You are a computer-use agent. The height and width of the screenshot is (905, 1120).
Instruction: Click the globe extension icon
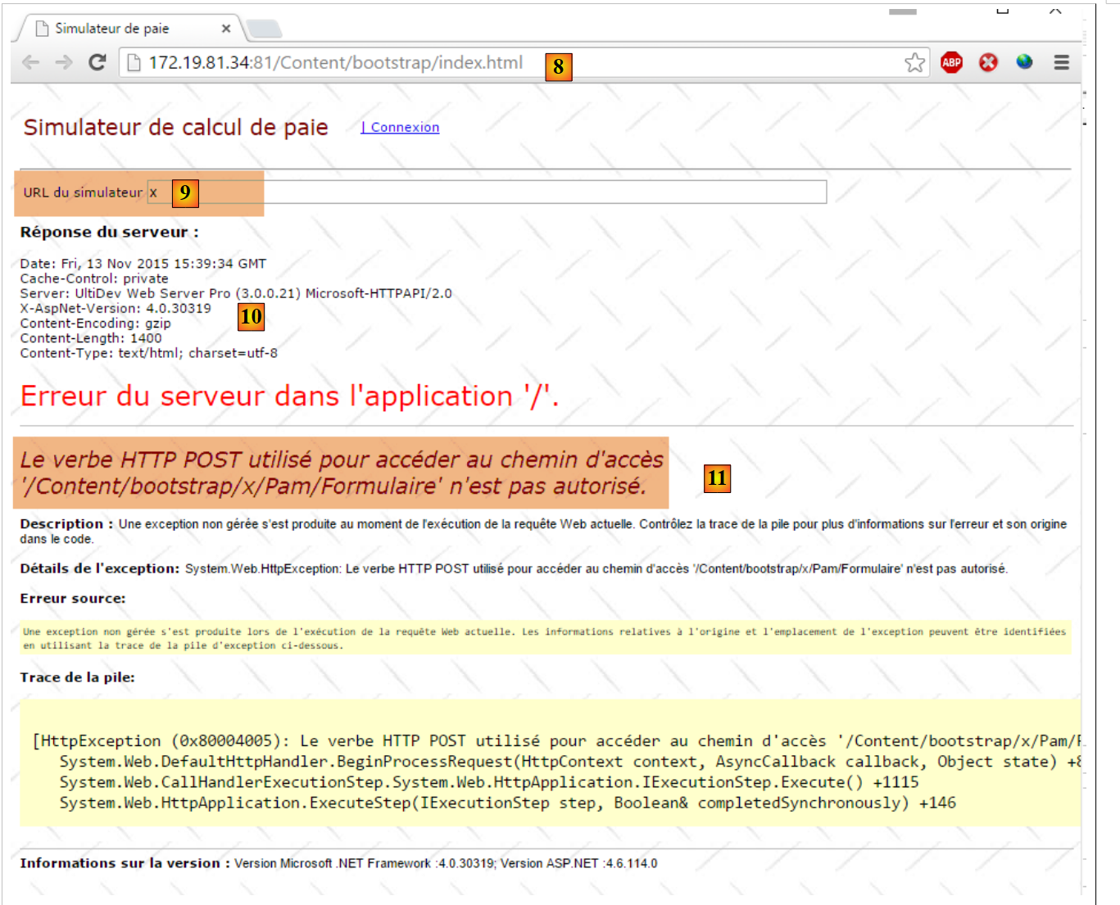coord(1024,62)
